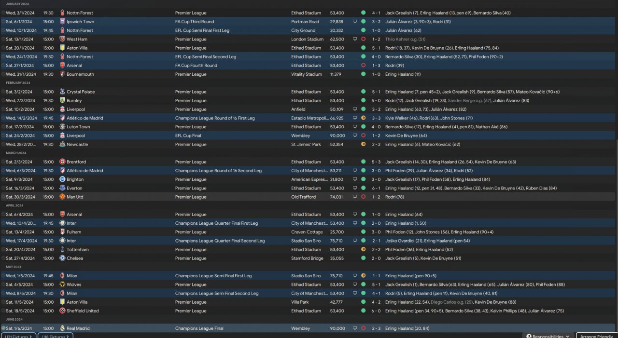This screenshot has height=338, width=618.
Task: Click the Burnley club crest
Action: click(62, 100)
